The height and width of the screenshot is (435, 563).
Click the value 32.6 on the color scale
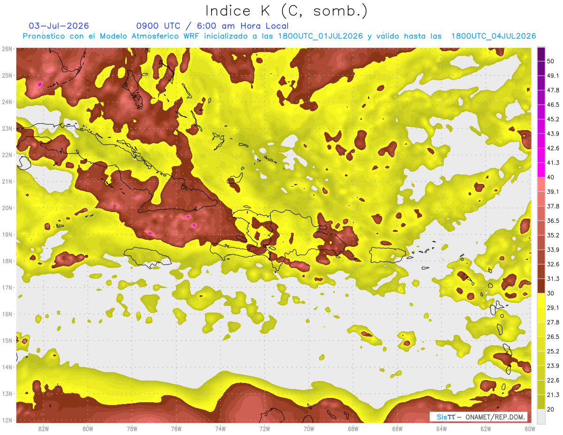553,265
